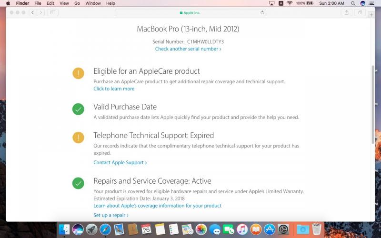Open the Finder menu
Screen dimensions: 381x238
click(22, 3)
